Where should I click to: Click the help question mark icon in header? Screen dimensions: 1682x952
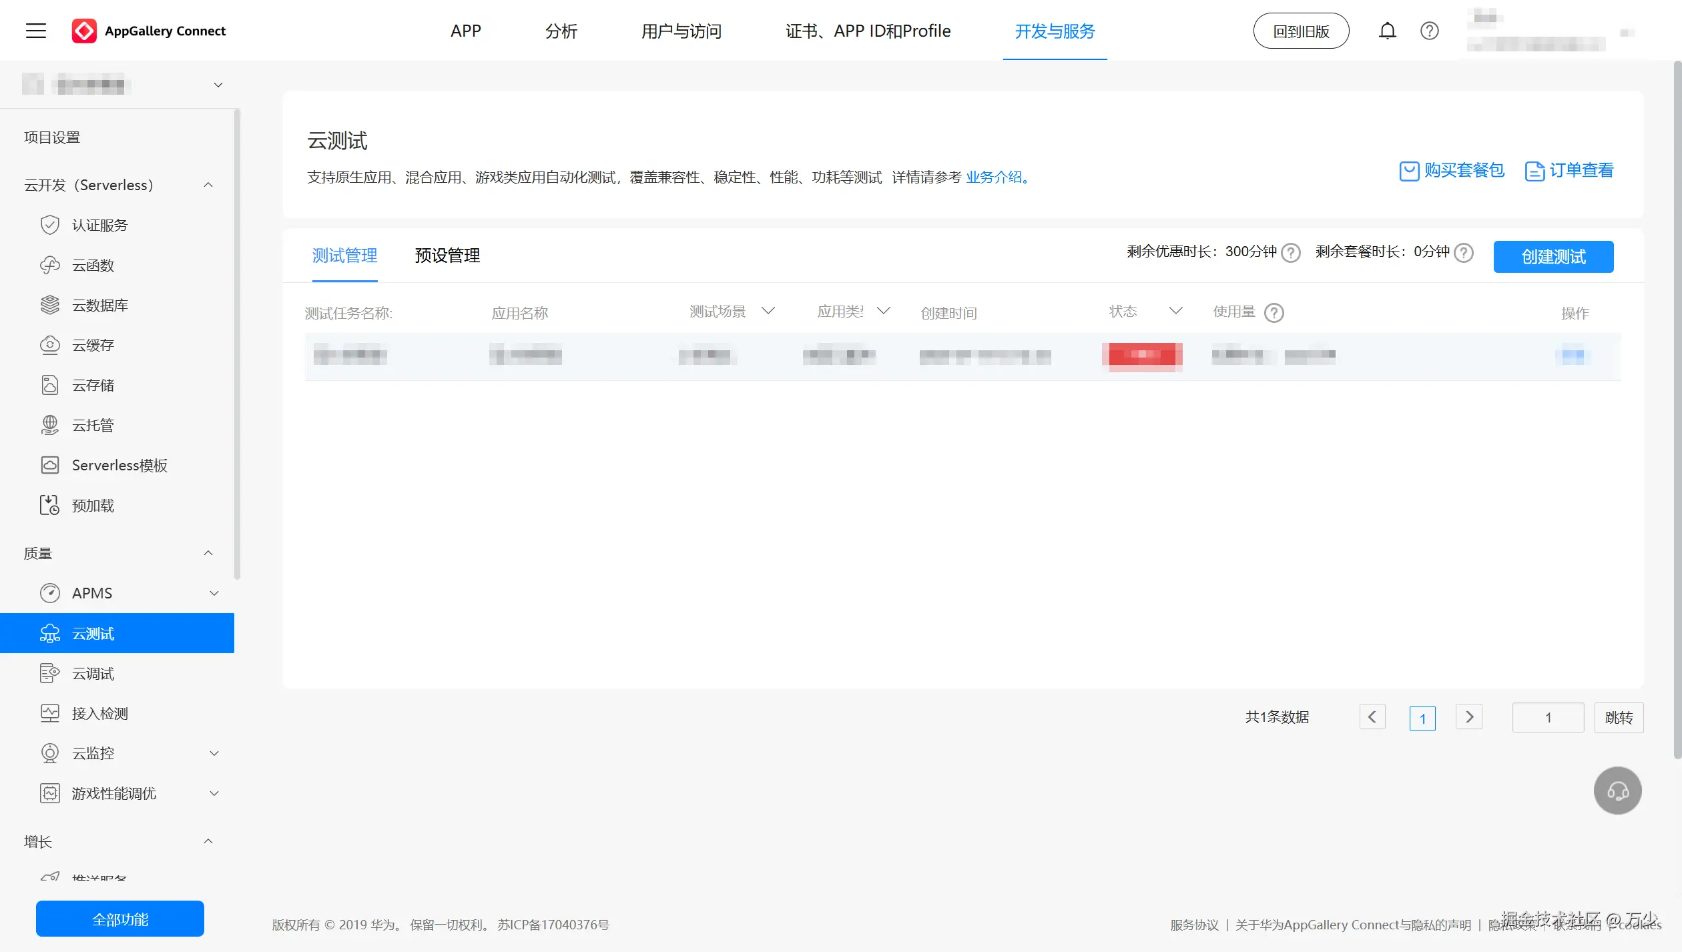pyautogui.click(x=1429, y=31)
